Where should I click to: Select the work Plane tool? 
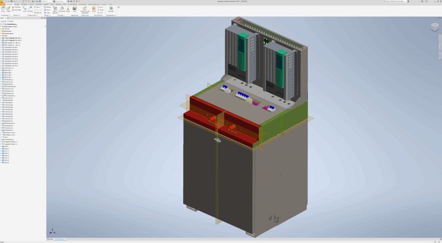(94, 9)
